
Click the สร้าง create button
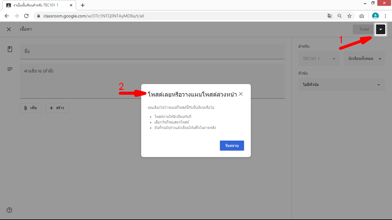(57, 108)
